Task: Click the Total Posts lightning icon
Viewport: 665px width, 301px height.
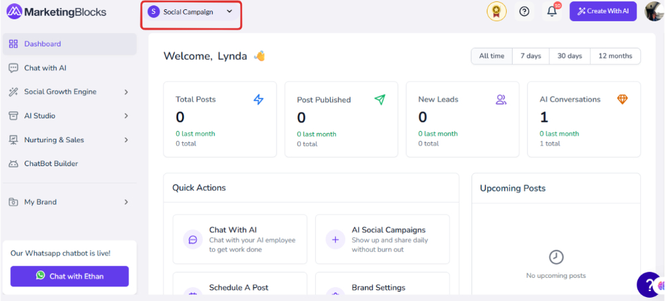Action: point(258,100)
